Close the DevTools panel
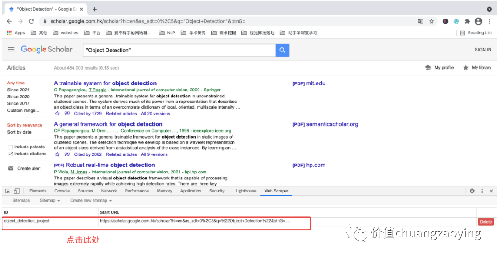The width and height of the screenshot is (497, 256). coord(491,191)
